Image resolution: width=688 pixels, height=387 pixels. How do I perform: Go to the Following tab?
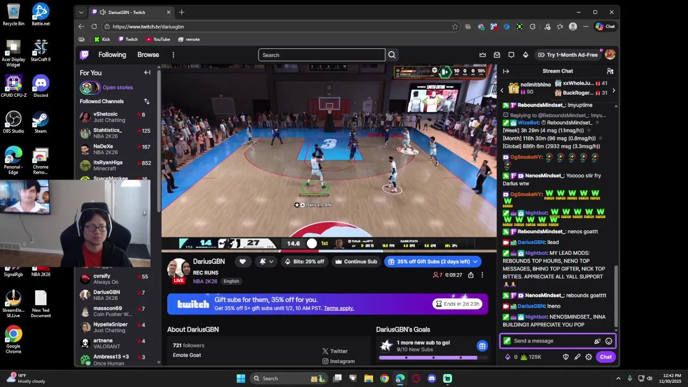tap(112, 55)
